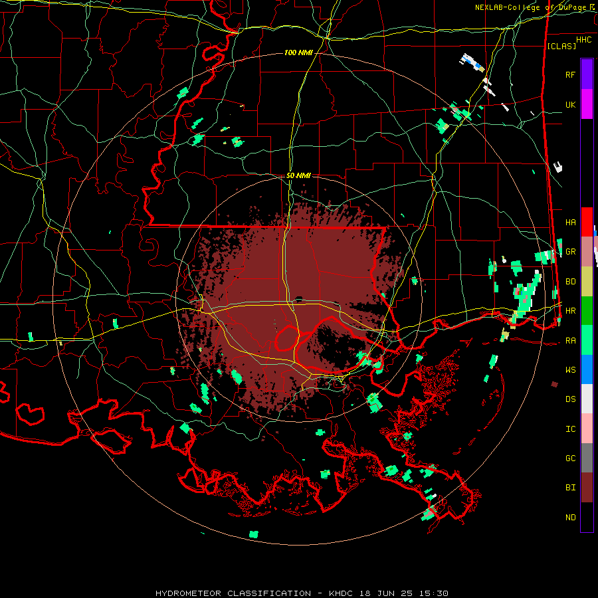Click the 'WS' legend label
Screen dimensions: 598x598
coord(570,370)
